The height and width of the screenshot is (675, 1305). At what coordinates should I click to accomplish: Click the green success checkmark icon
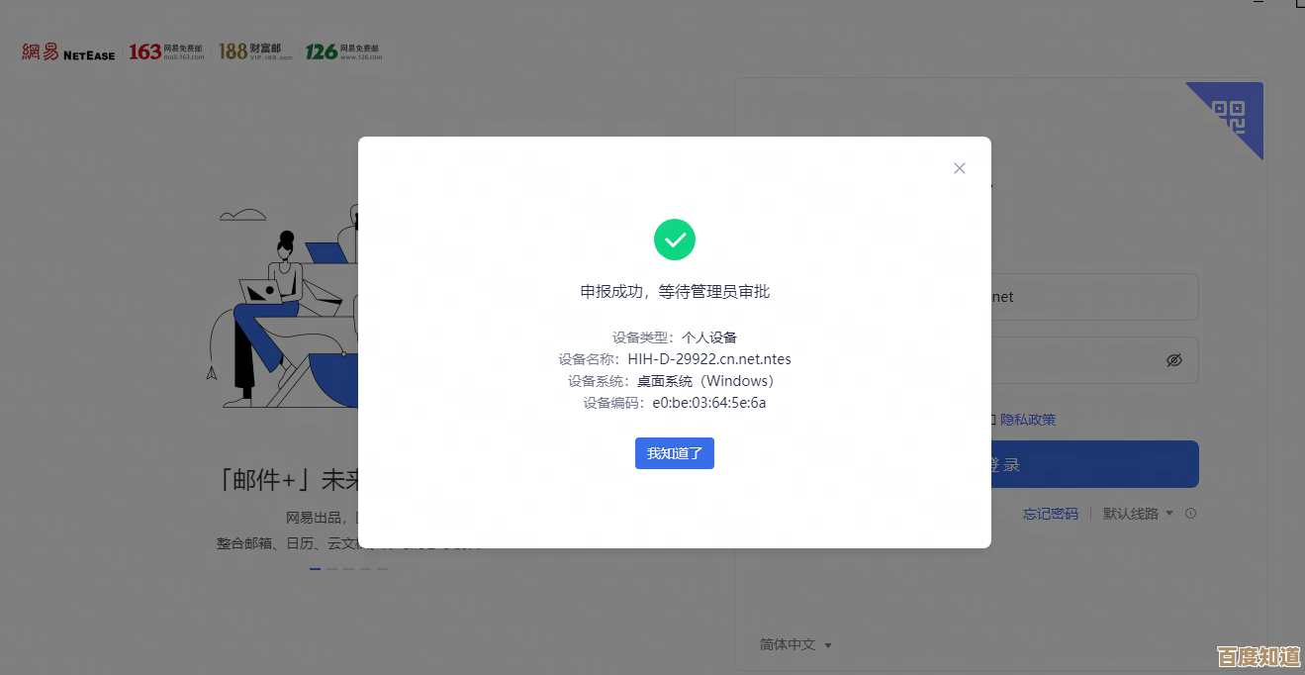[674, 240]
